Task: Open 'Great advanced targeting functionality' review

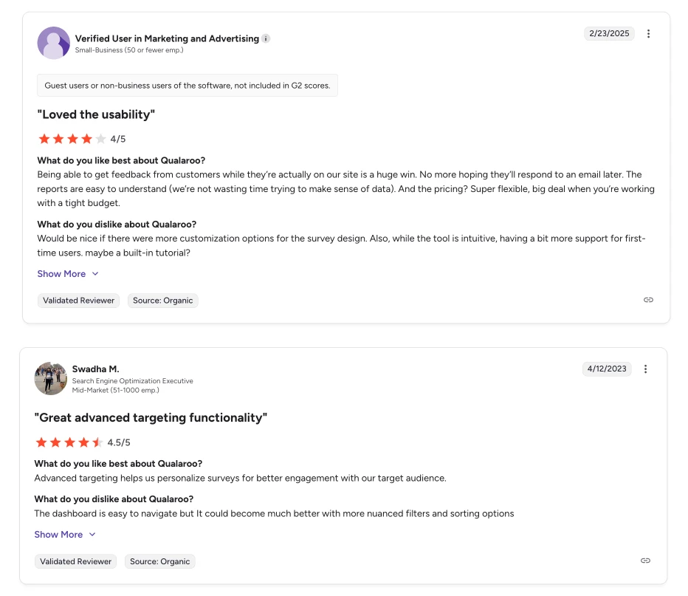Action: point(151,417)
